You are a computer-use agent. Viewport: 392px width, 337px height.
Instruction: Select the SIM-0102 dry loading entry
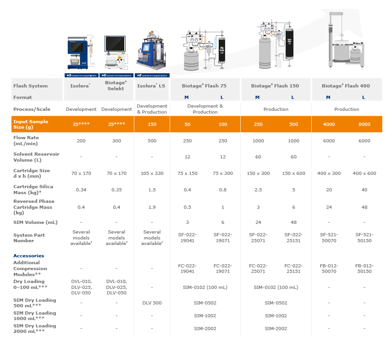coord(204,288)
